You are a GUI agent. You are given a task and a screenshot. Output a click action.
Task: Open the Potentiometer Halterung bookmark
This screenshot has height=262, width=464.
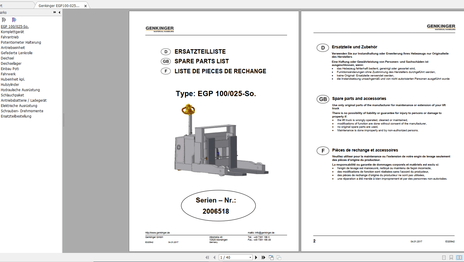point(21,42)
